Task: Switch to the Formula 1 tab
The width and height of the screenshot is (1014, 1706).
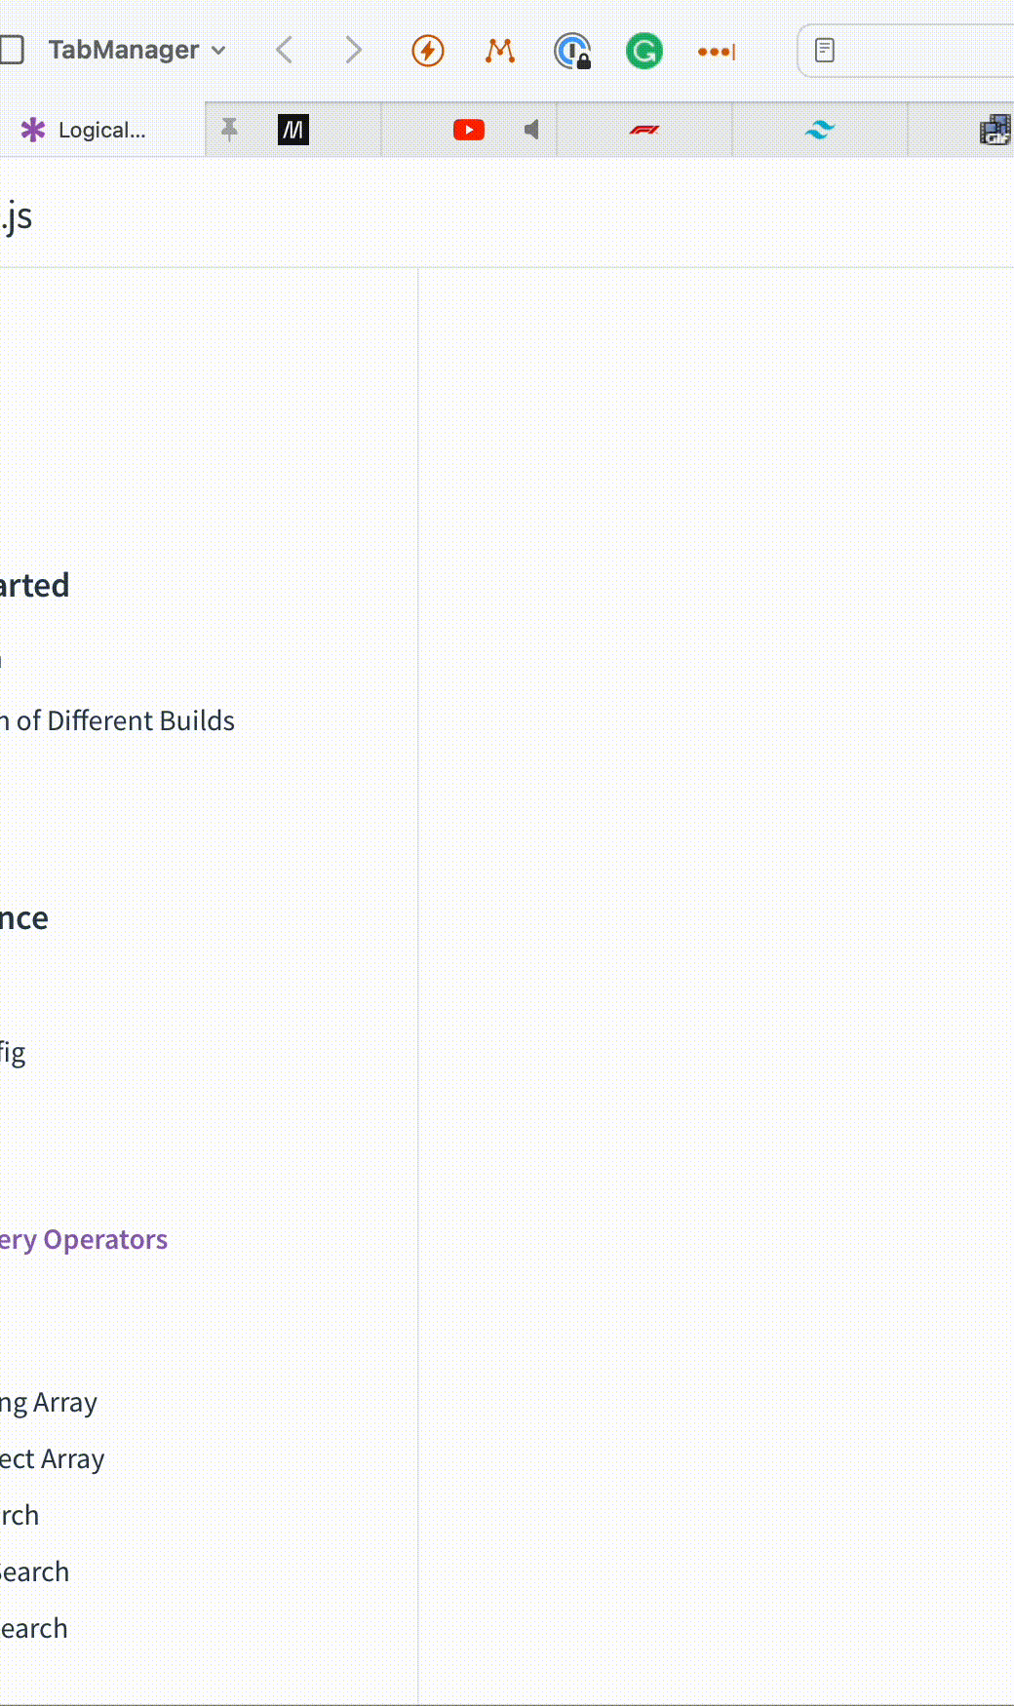Action: coord(644,130)
